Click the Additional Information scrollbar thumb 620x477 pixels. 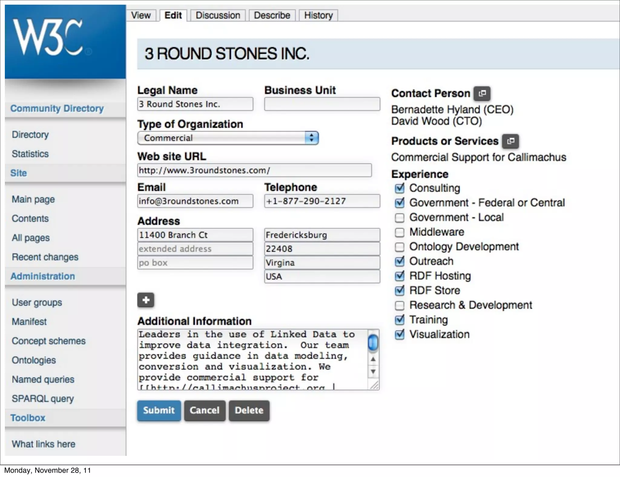point(373,343)
